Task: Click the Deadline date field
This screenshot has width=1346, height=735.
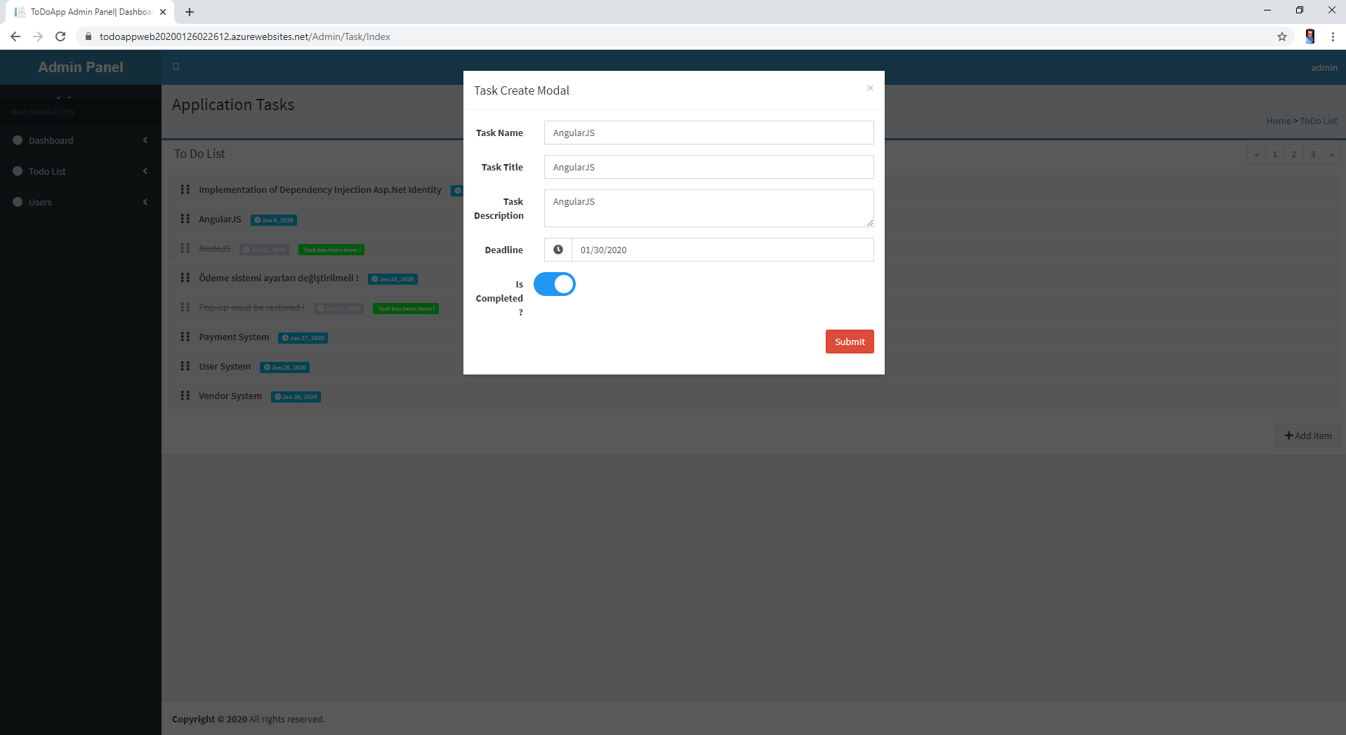Action: (723, 250)
